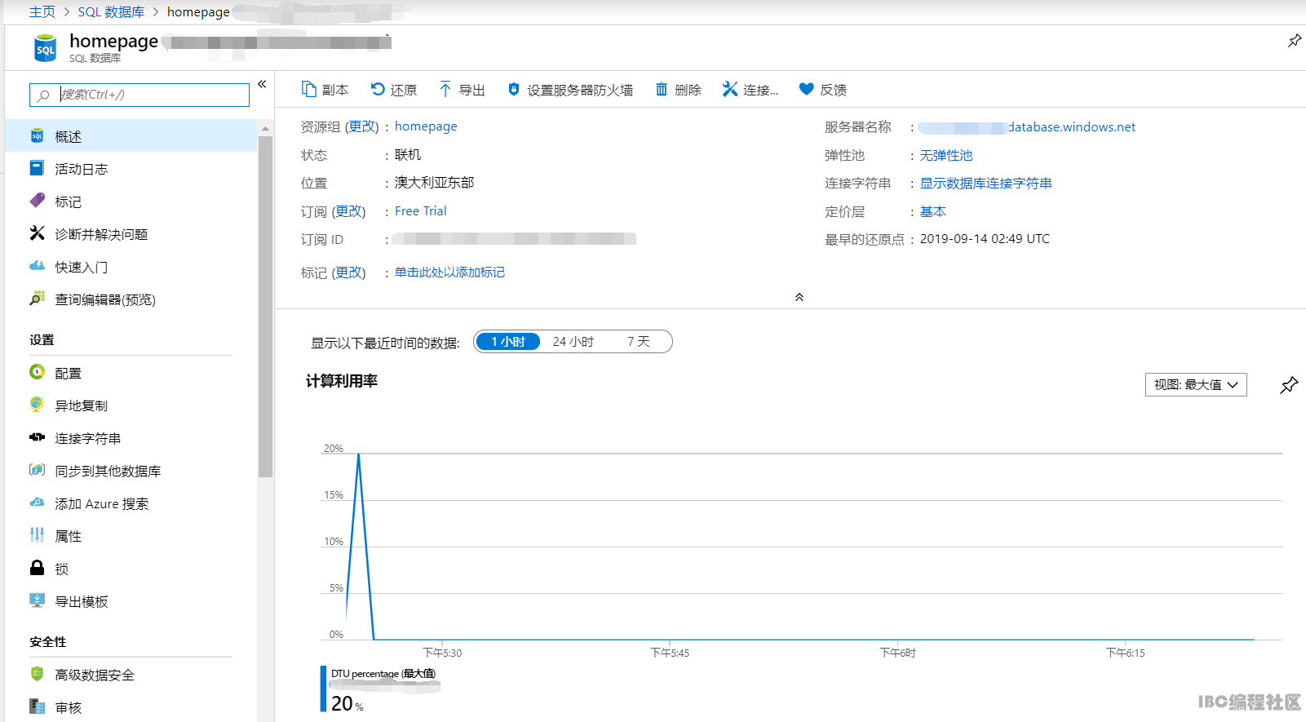
Task: Click the 导出 export arrow icon
Action: point(445,89)
